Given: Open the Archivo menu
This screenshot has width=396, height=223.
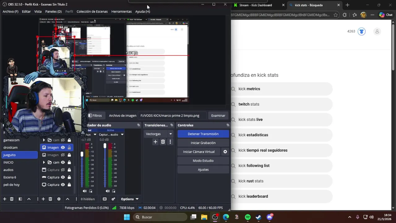Looking at the screenshot, I should click(x=11, y=11).
